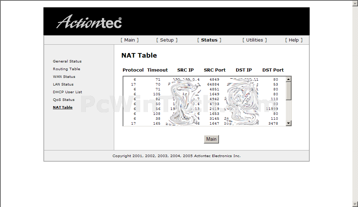Open General Status in the sidebar
The width and height of the screenshot is (358, 207).
tap(67, 61)
